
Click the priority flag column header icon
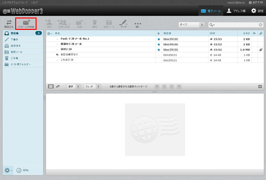[x=254, y=34]
